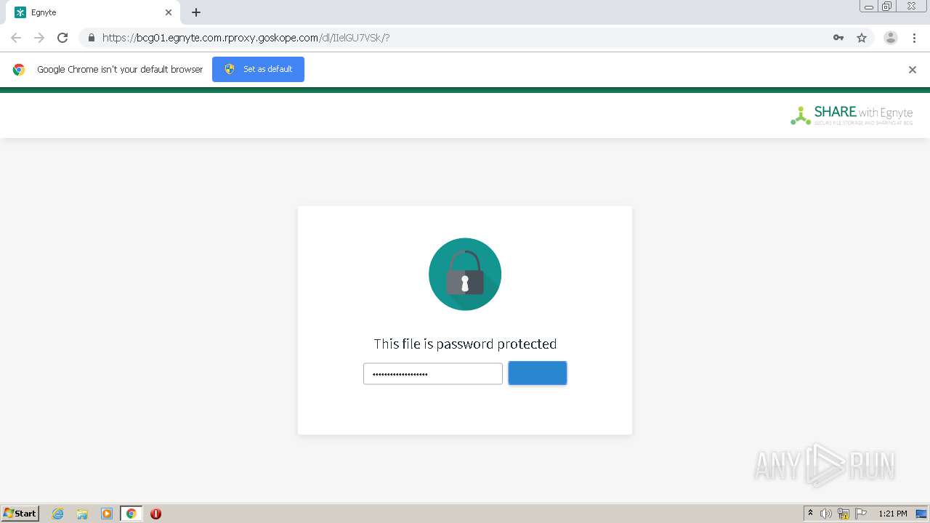Click the address bar URL
This screenshot has height=523, width=930.
pos(246,38)
